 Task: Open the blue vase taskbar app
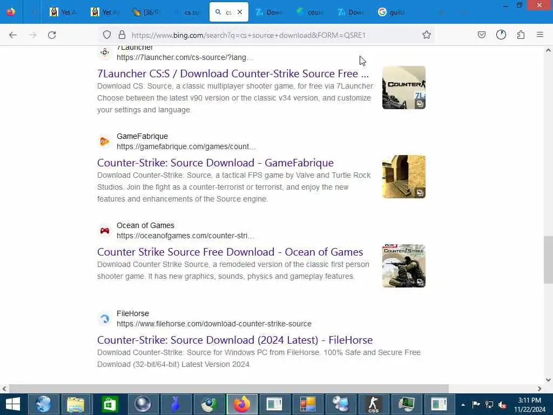[176, 404]
